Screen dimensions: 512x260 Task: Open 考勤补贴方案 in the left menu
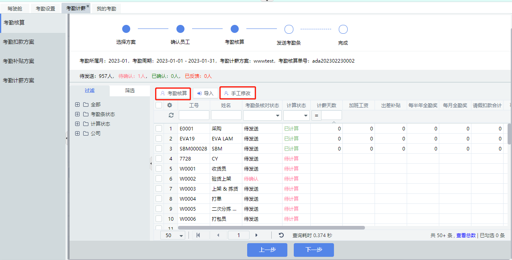[33, 61]
